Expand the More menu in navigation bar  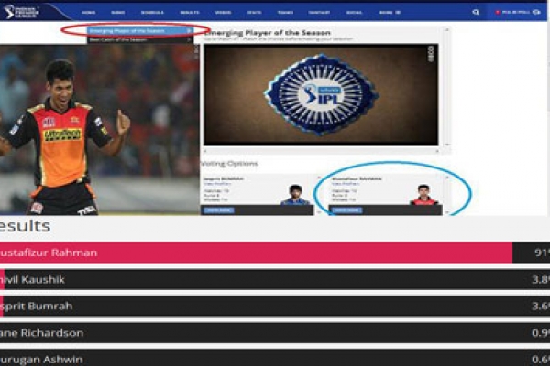pyautogui.click(x=389, y=13)
